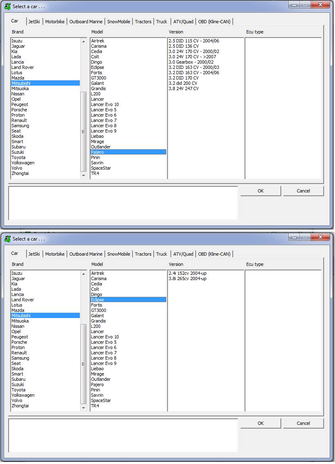Click the description text box in upper dialog

tap(123, 203)
